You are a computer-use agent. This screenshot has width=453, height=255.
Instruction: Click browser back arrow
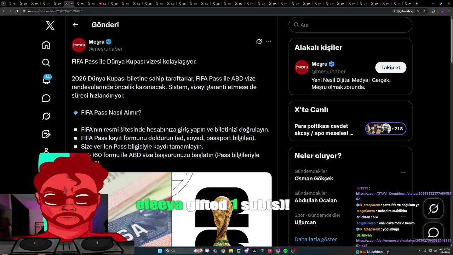pyautogui.click(x=4, y=11)
